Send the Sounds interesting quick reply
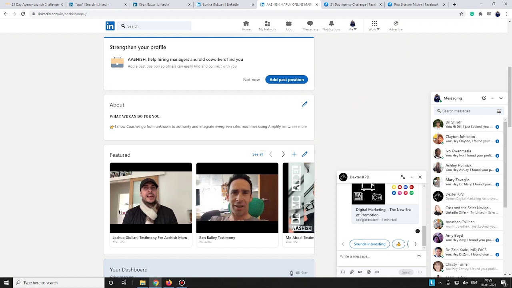The width and height of the screenshot is (512, 288). (370, 244)
